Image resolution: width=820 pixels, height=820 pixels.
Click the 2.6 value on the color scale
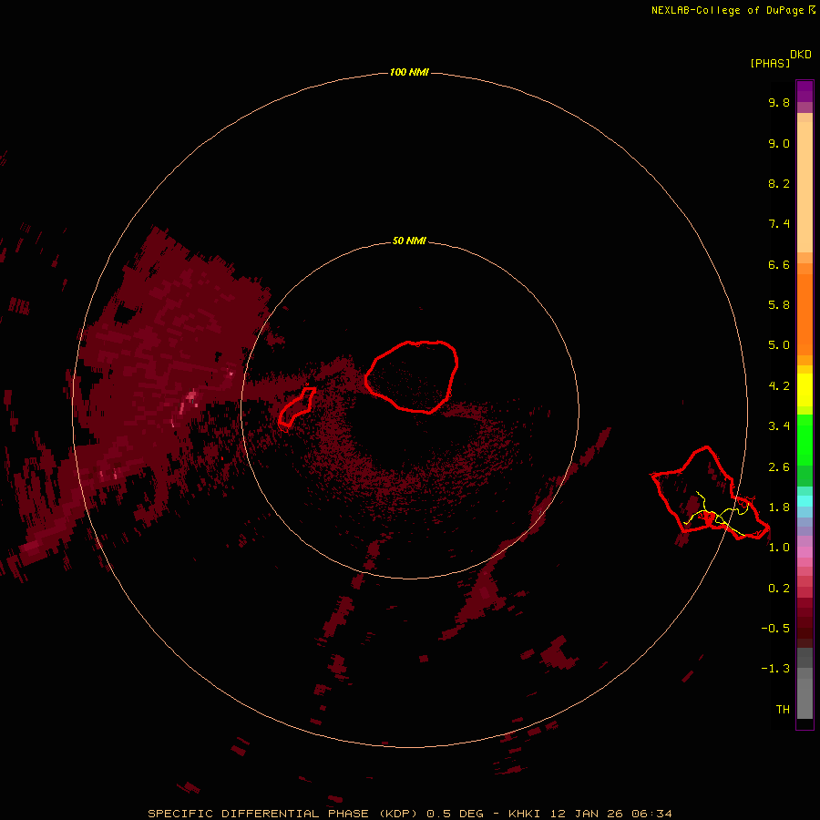(x=779, y=467)
